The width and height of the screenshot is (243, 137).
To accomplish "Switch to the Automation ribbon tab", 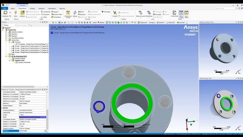I will [x=52, y=8].
